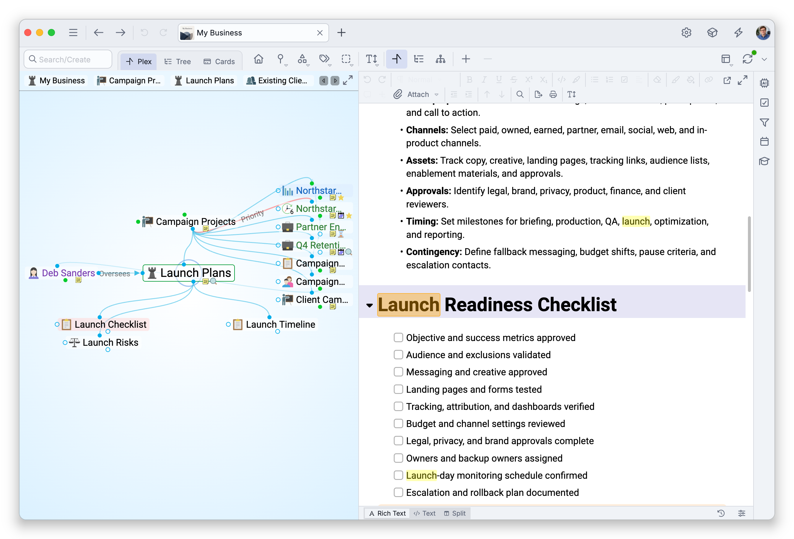Click the selection box icon
This screenshot has width=794, height=539.
pos(346,59)
